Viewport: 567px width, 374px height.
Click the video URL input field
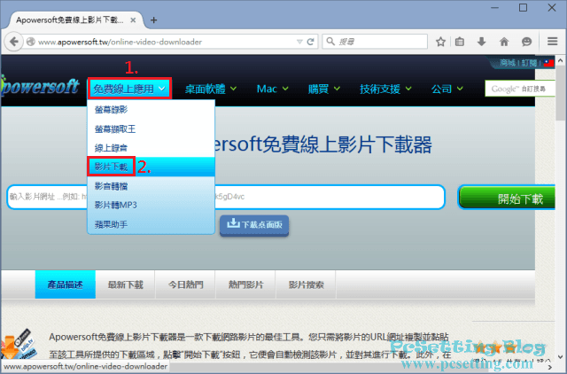pyautogui.click(x=226, y=197)
